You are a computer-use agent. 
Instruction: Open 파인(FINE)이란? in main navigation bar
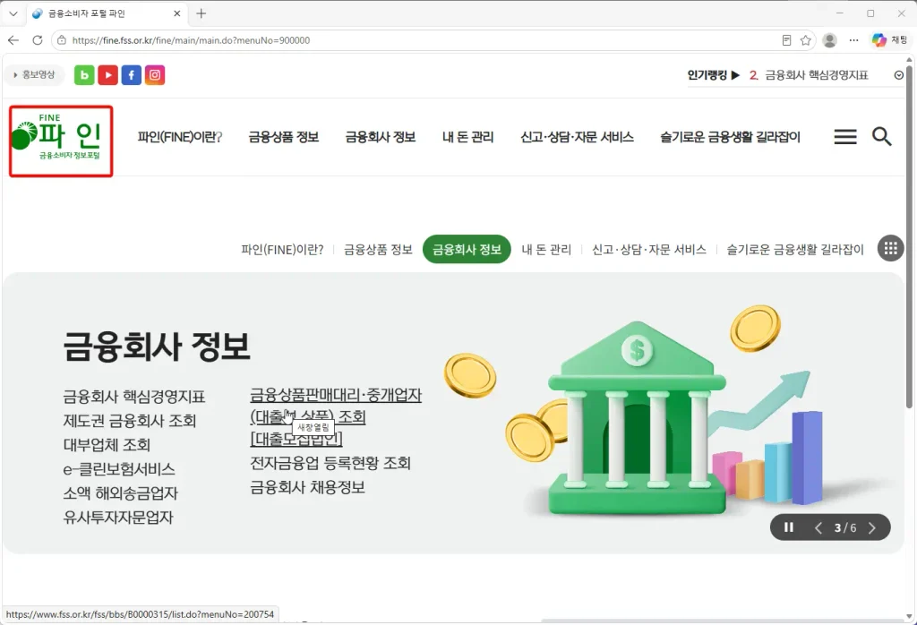pyautogui.click(x=179, y=137)
